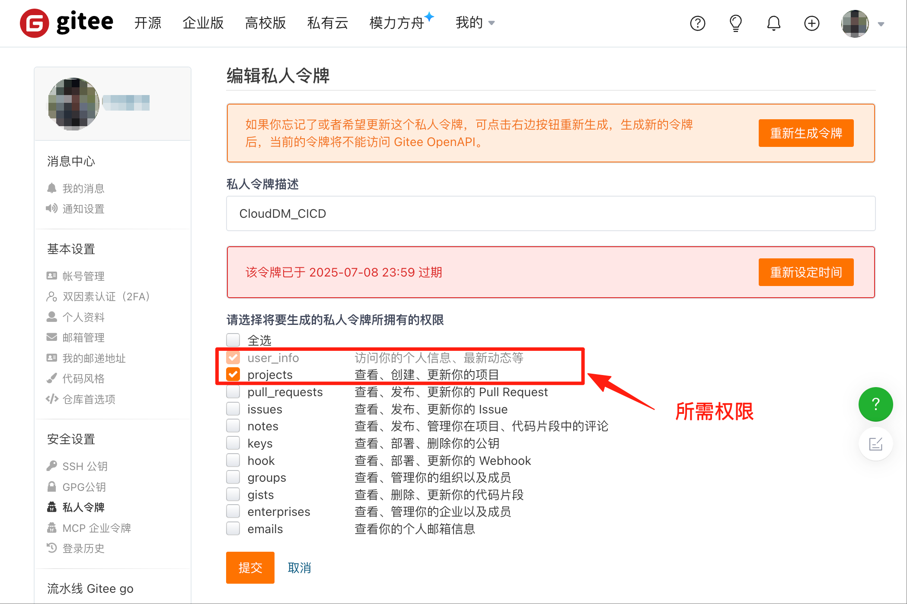The width and height of the screenshot is (907, 604).
Task: Expand the avatar dropdown arrow
Action: [x=881, y=24]
